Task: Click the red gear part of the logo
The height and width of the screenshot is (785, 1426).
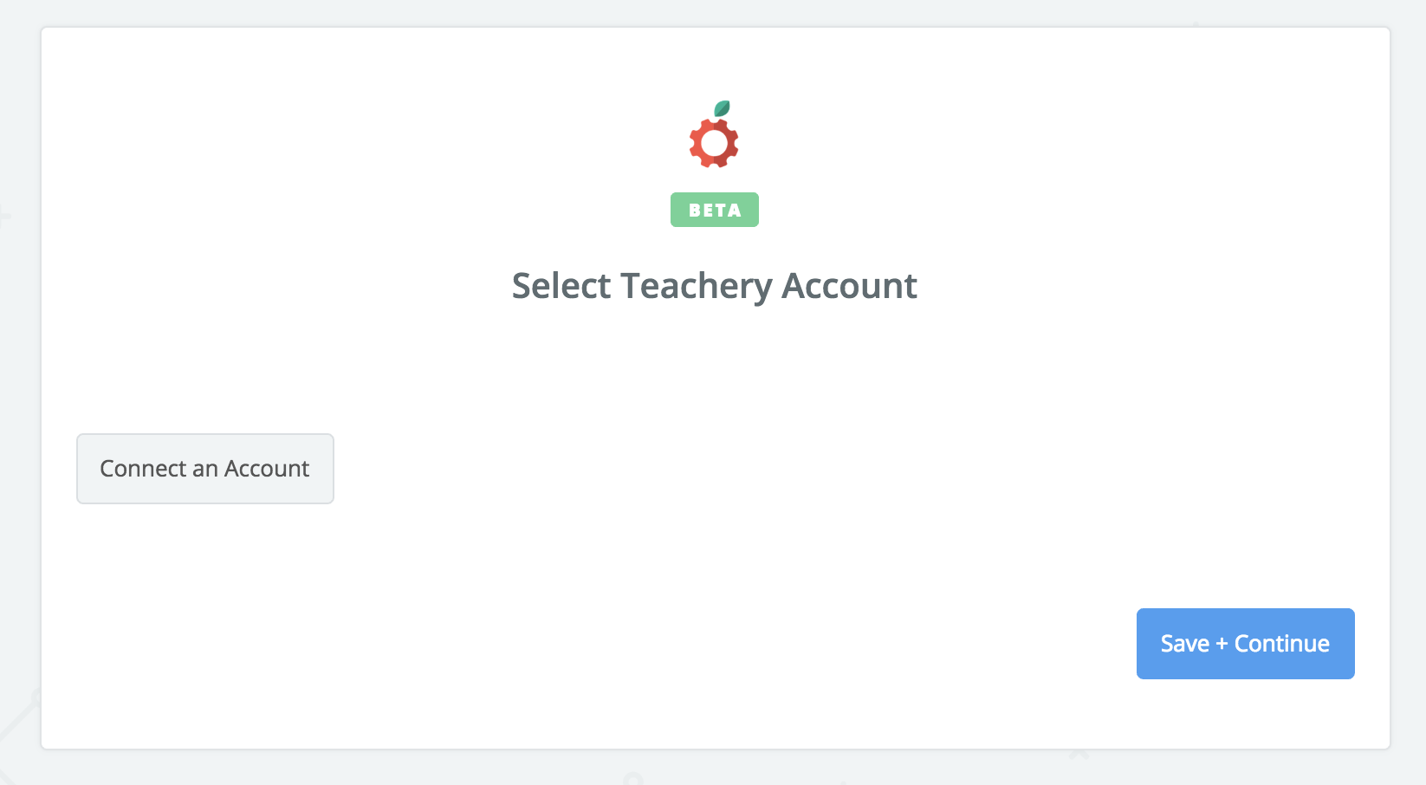Action: click(x=714, y=144)
